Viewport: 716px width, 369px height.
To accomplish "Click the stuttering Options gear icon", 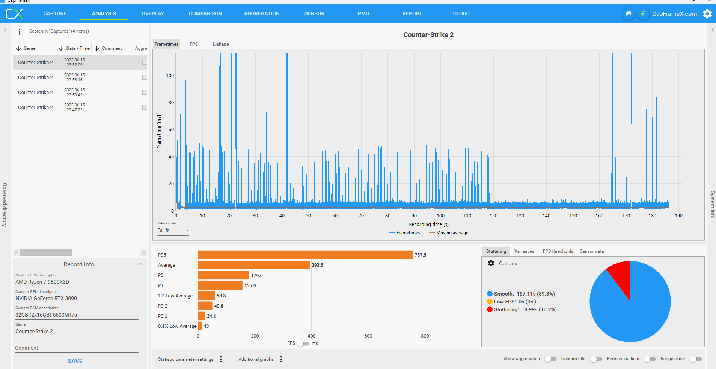I will point(491,263).
